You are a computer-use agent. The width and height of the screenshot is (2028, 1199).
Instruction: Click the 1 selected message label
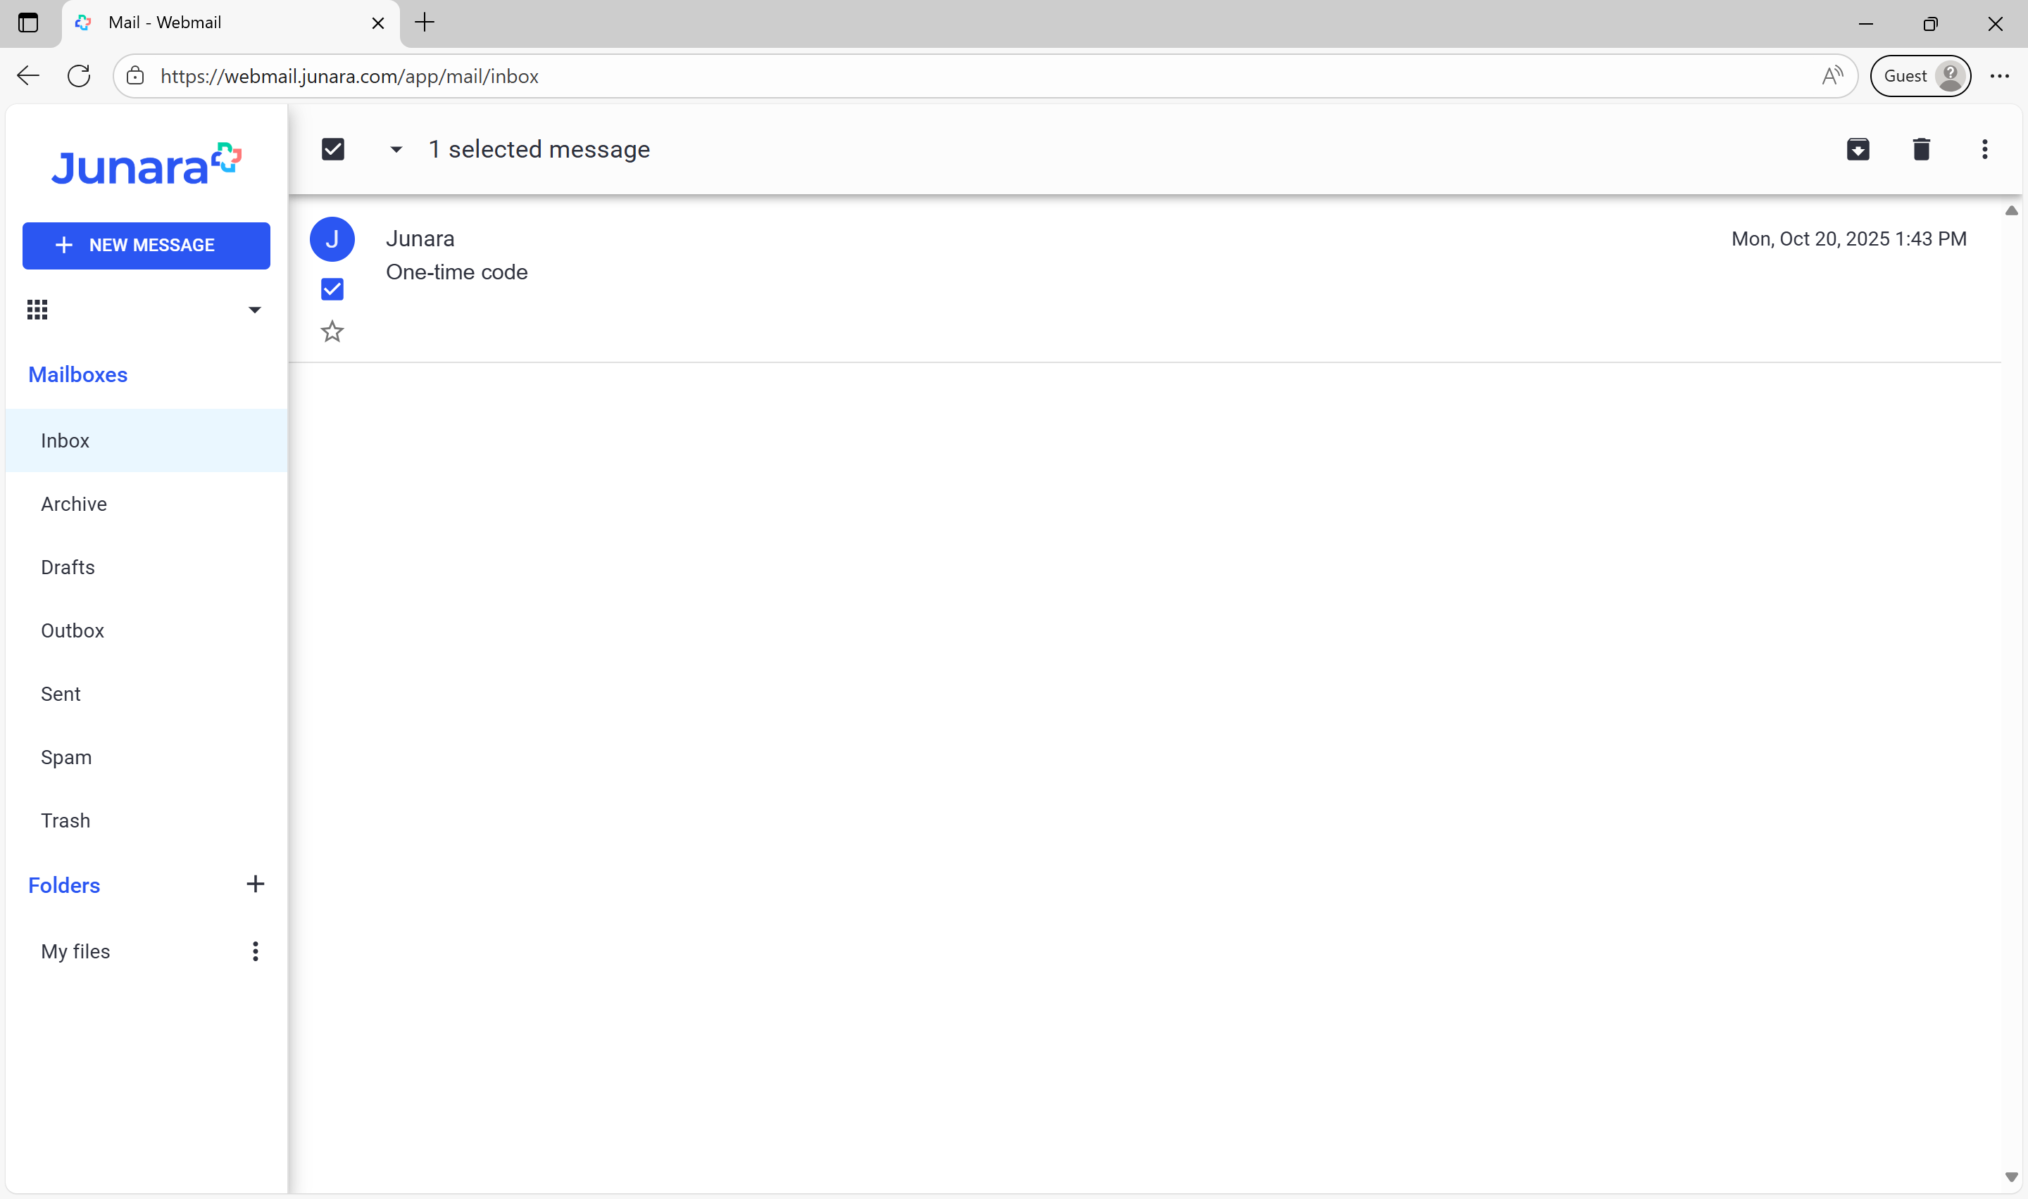pos(539,149)
